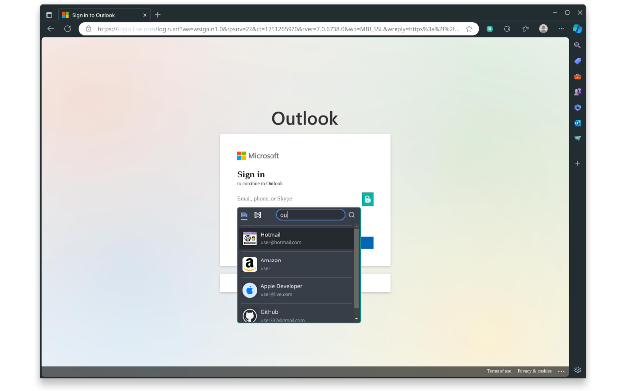Viewport: 625px width, 391px height.
Task: Click the Email, phone, or Skype field
Action: [x=299, y=199]
